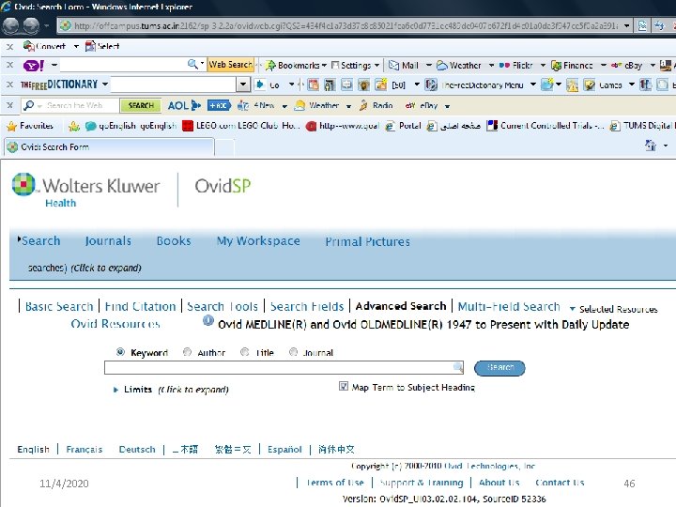This screenshot has width=676, height=507.
Task: Open the address bar dropdown
Action: click(626, 26)
